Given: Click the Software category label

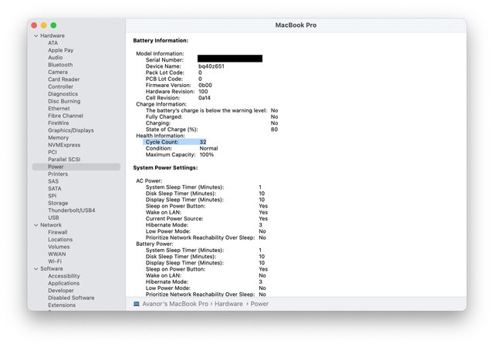Looking at the screenshot, I should click(x=52, y=268).
